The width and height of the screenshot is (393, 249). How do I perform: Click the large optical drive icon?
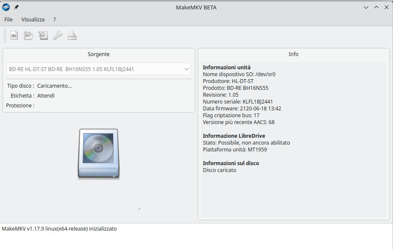99,154
